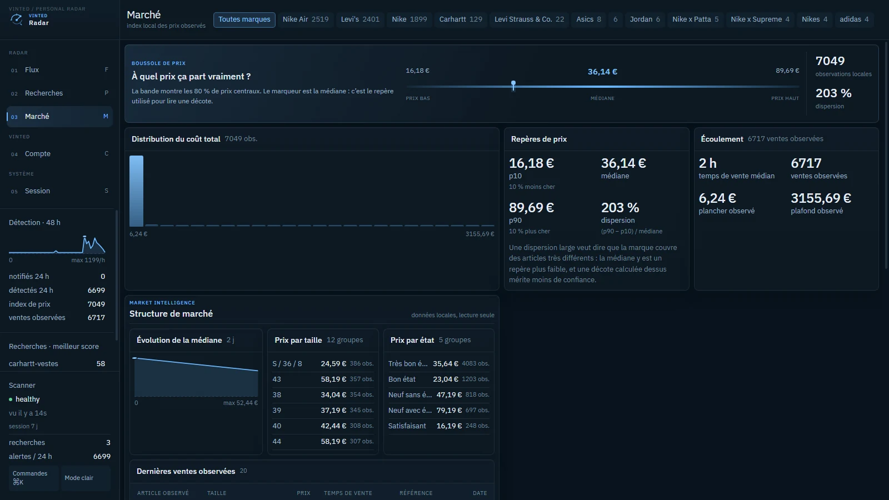Click the 6,24 € plancher observé value
This screenshot has width=889, height=500.
pyautogui.click(x=717, y=198)
